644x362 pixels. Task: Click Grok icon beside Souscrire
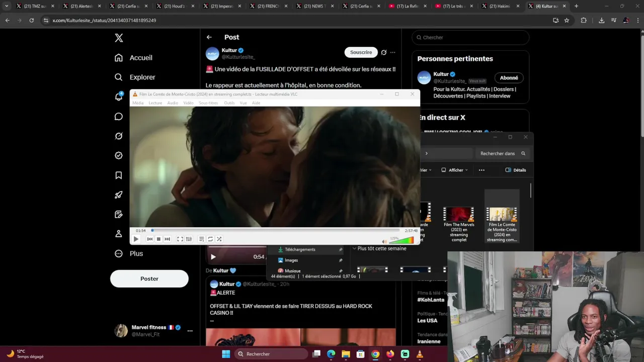384,52
